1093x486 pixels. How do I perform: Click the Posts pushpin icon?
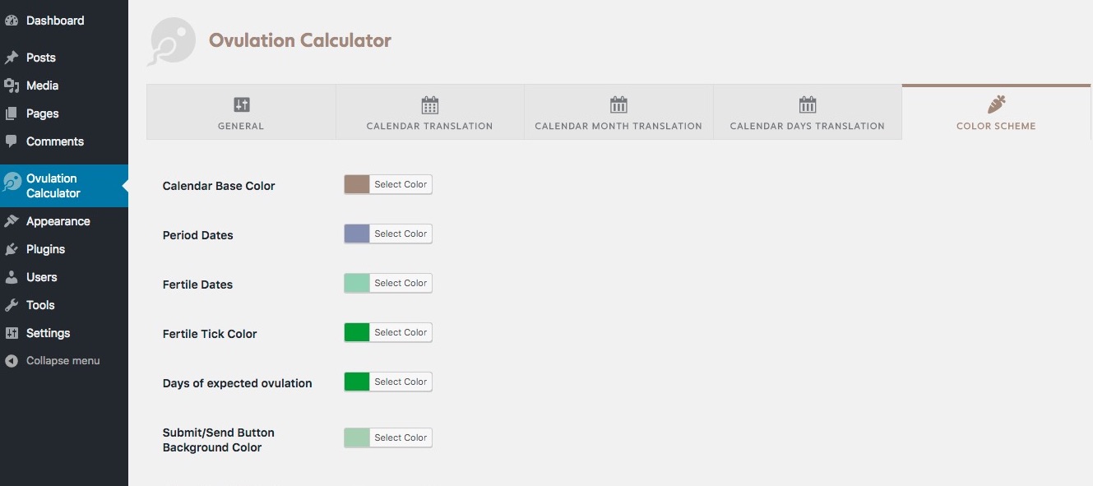coord(12,58)
